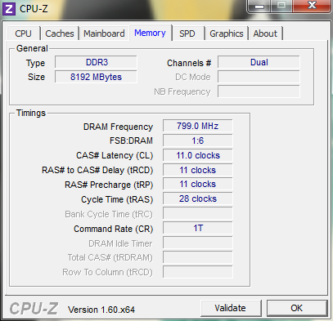Click the Channels # label
This screenshot has height=321, width=333.
[189, 63]
